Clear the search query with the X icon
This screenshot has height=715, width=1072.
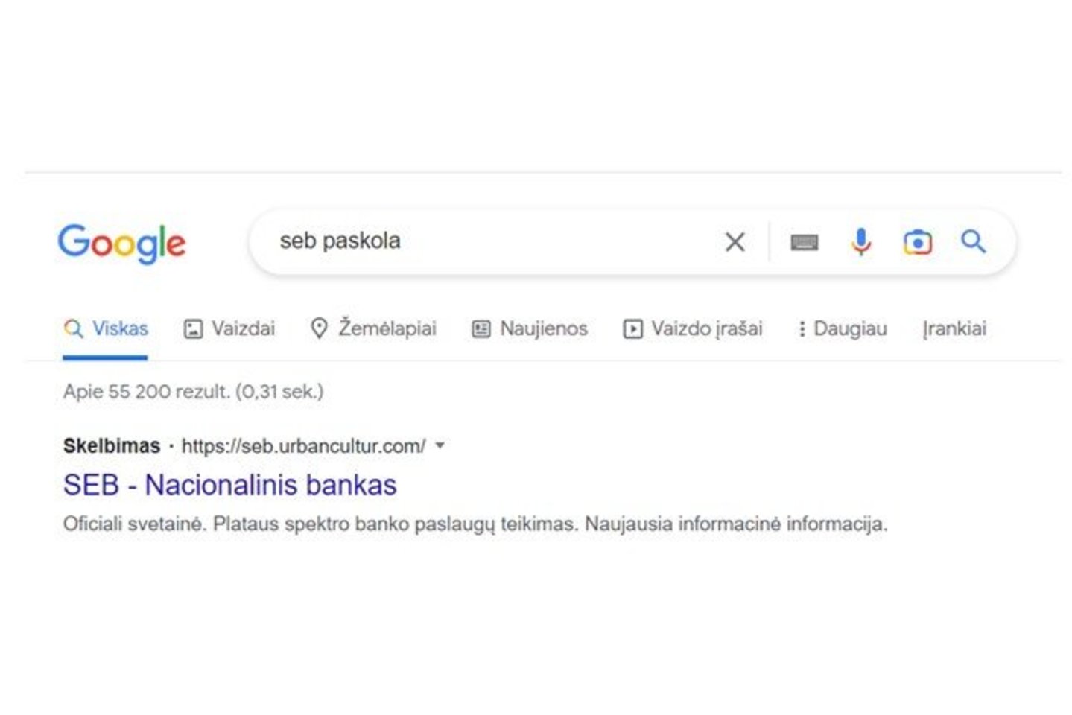734,242
